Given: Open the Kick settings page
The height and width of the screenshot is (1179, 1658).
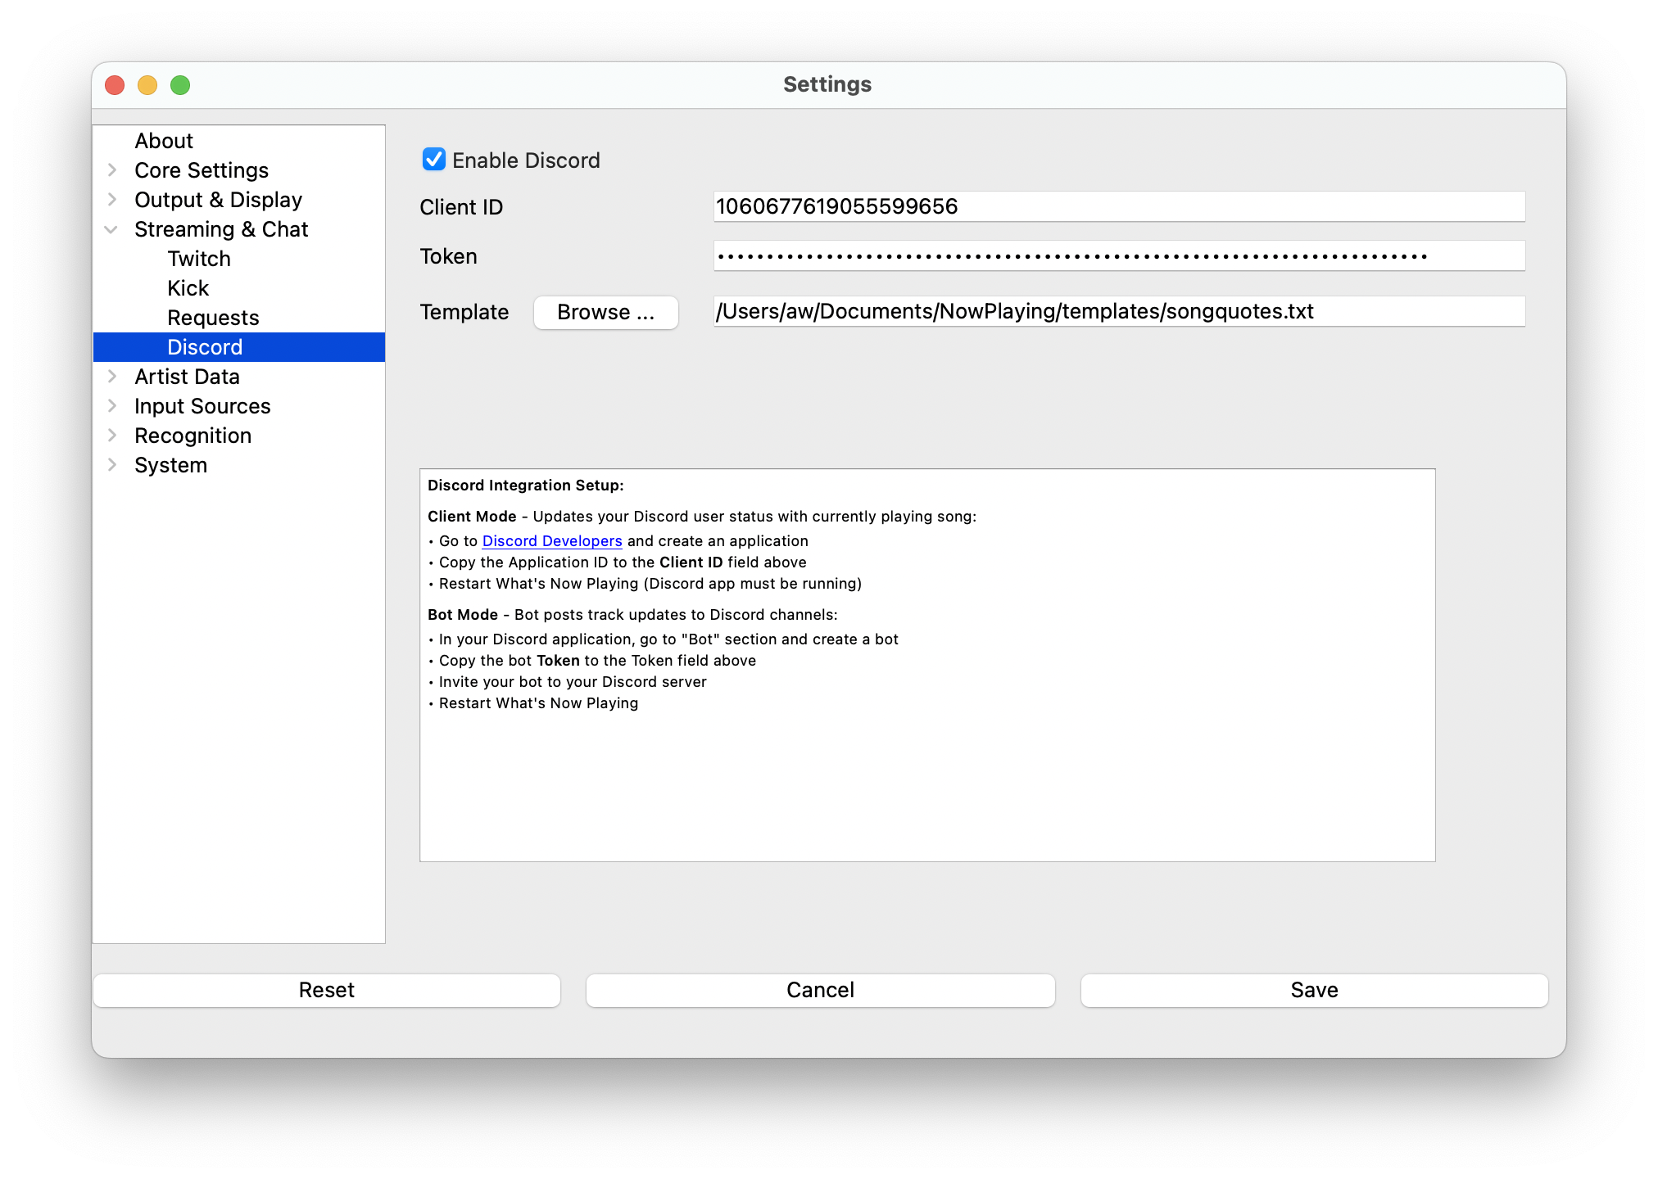Looking at the screenshot, I should point(188,288).
